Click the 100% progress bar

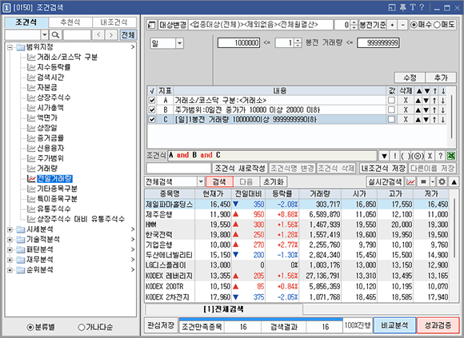(261, 319)
